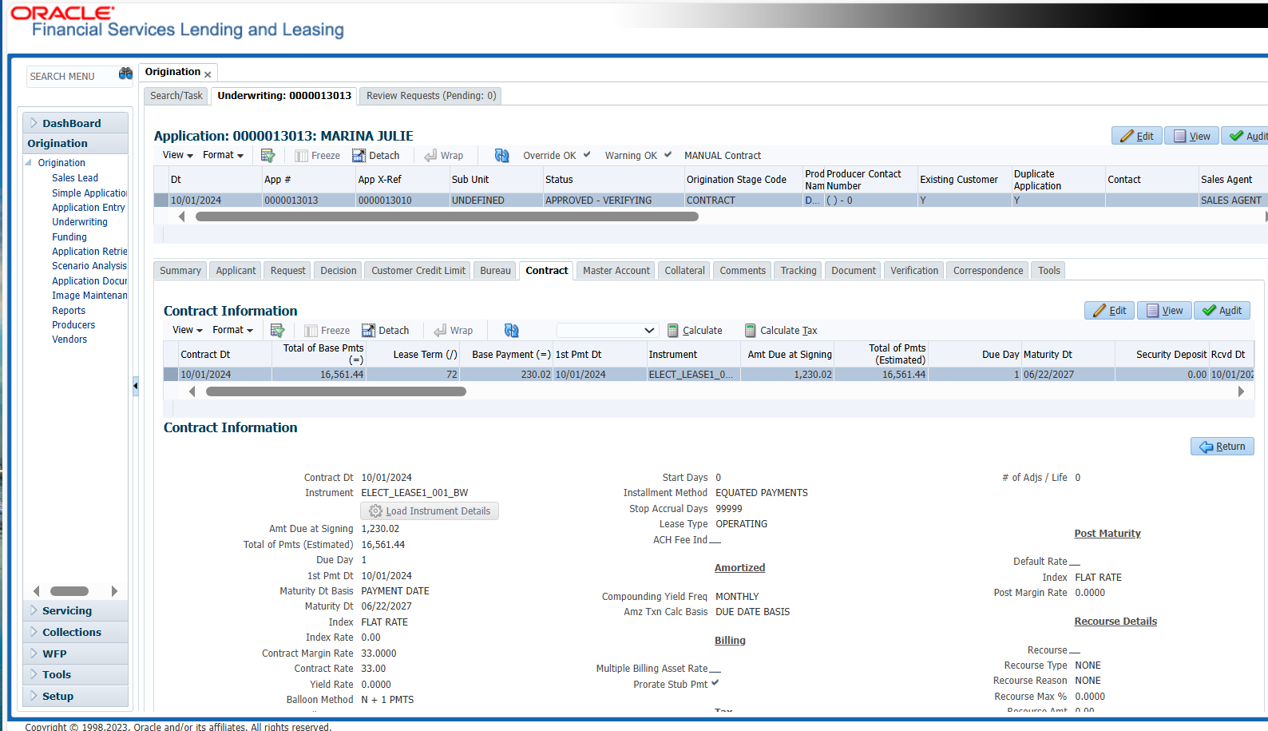Toggle the Override OK checkbox
The image size is (1268, 731).
[x=587, y=155]
